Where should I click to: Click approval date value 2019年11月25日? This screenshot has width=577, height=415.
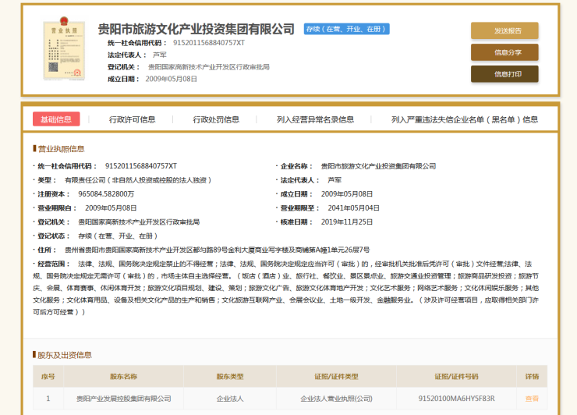click(x=347, y=222)
